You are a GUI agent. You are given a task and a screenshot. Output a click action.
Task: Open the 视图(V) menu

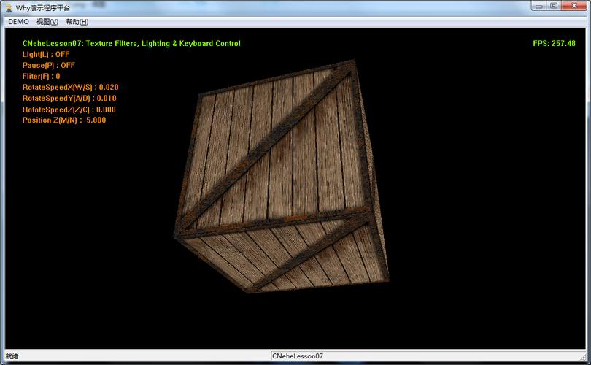point(47,22)
